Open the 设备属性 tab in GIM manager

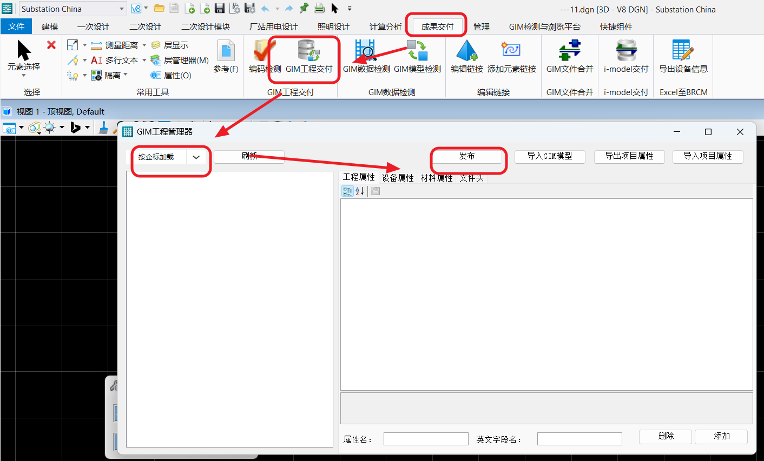[x=398, y=178]
